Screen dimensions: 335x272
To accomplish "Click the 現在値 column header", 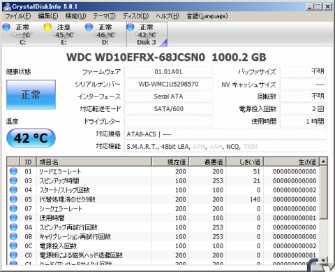I will tap(170, 162).
